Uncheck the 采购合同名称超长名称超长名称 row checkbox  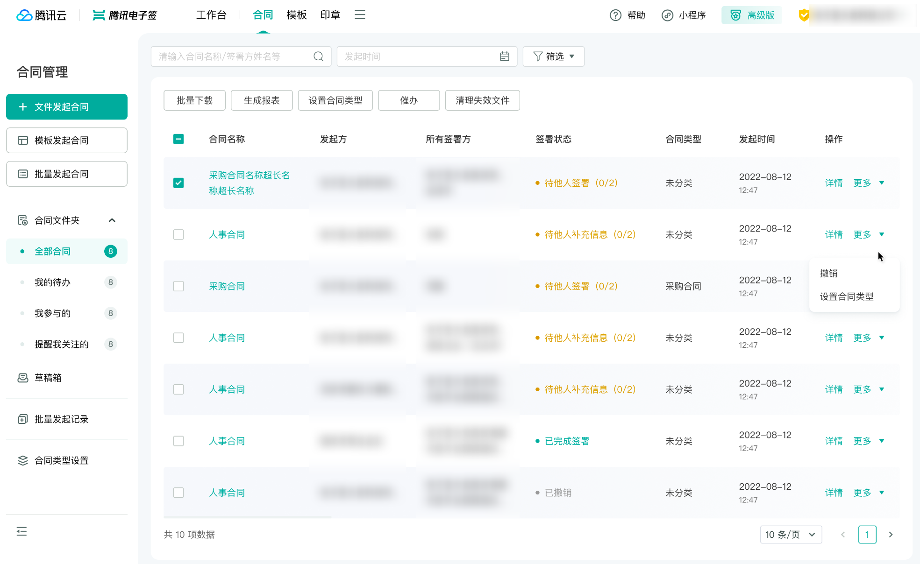tap(178, 183)
